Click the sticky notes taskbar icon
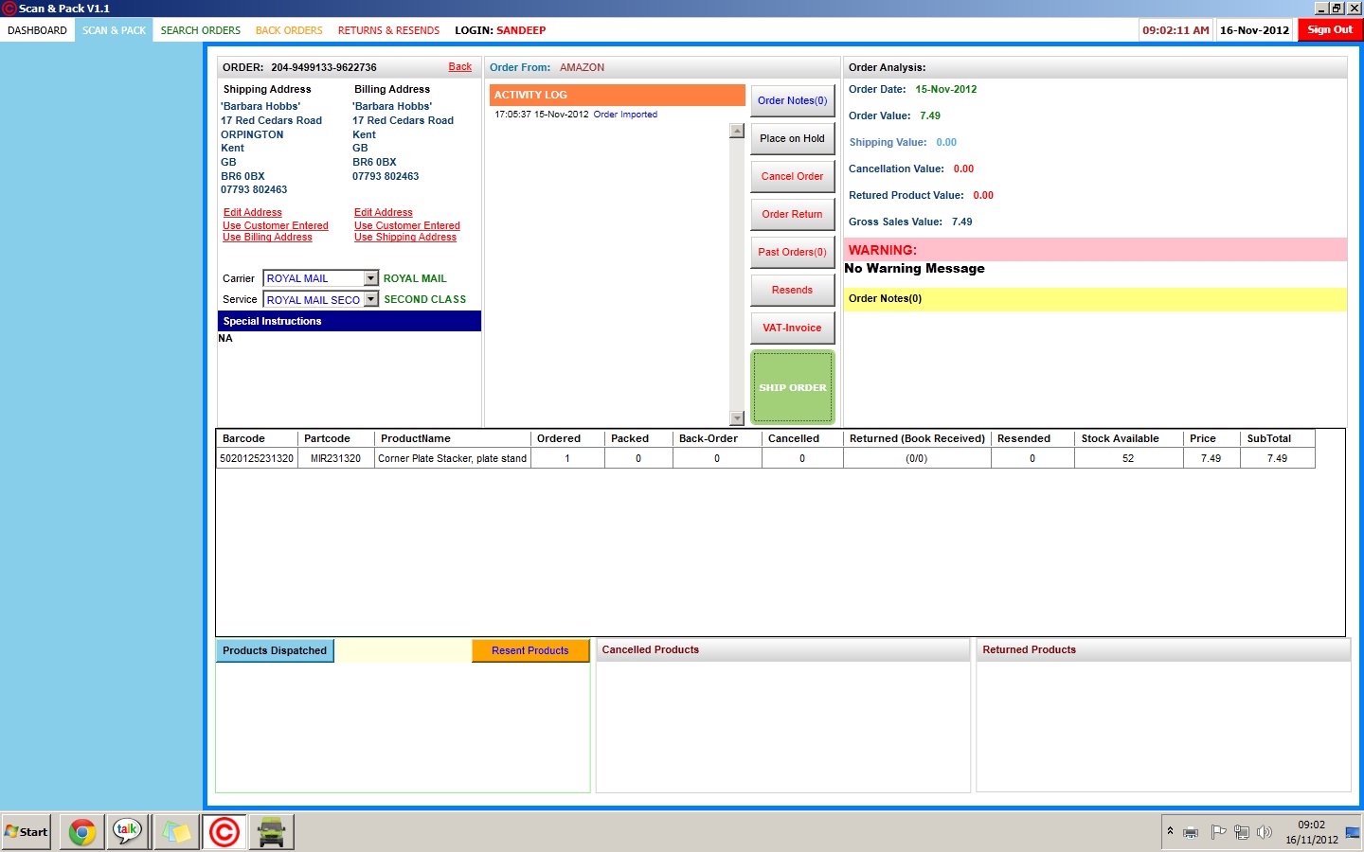This screenshot has width=1364, height=852. tap(176, 832)
